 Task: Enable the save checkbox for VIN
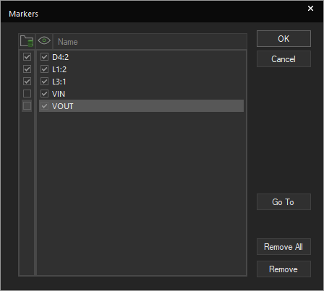pyautogui.click(x=27, y=94)
